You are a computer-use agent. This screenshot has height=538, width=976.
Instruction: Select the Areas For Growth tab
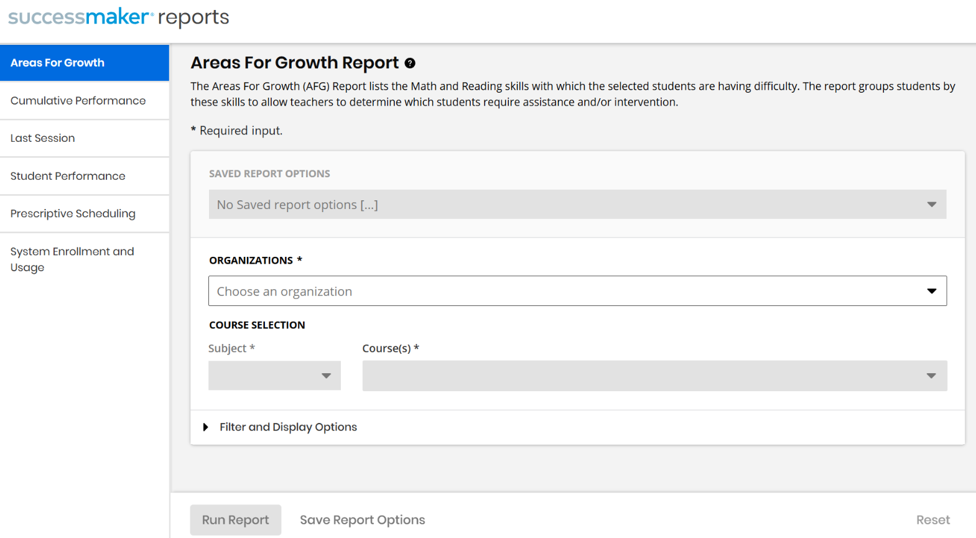84,63
